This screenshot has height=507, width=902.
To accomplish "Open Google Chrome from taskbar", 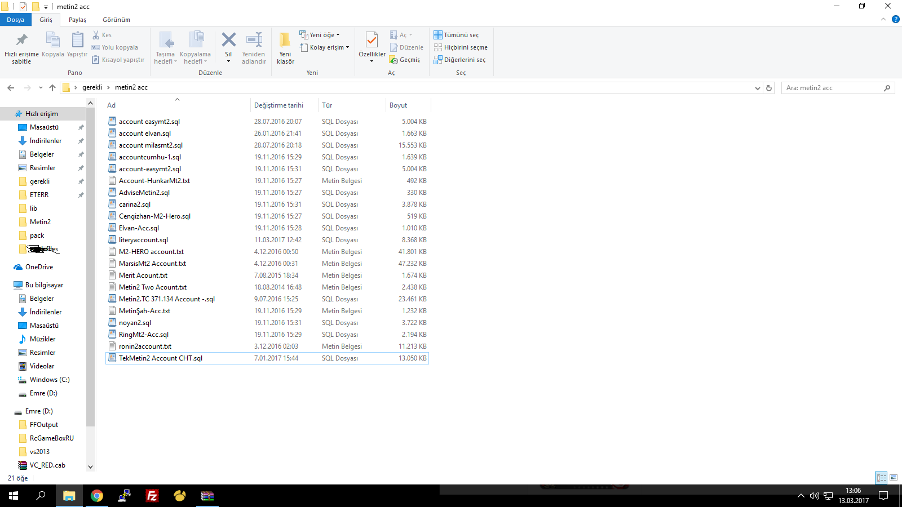I will [x=97, y=496].
